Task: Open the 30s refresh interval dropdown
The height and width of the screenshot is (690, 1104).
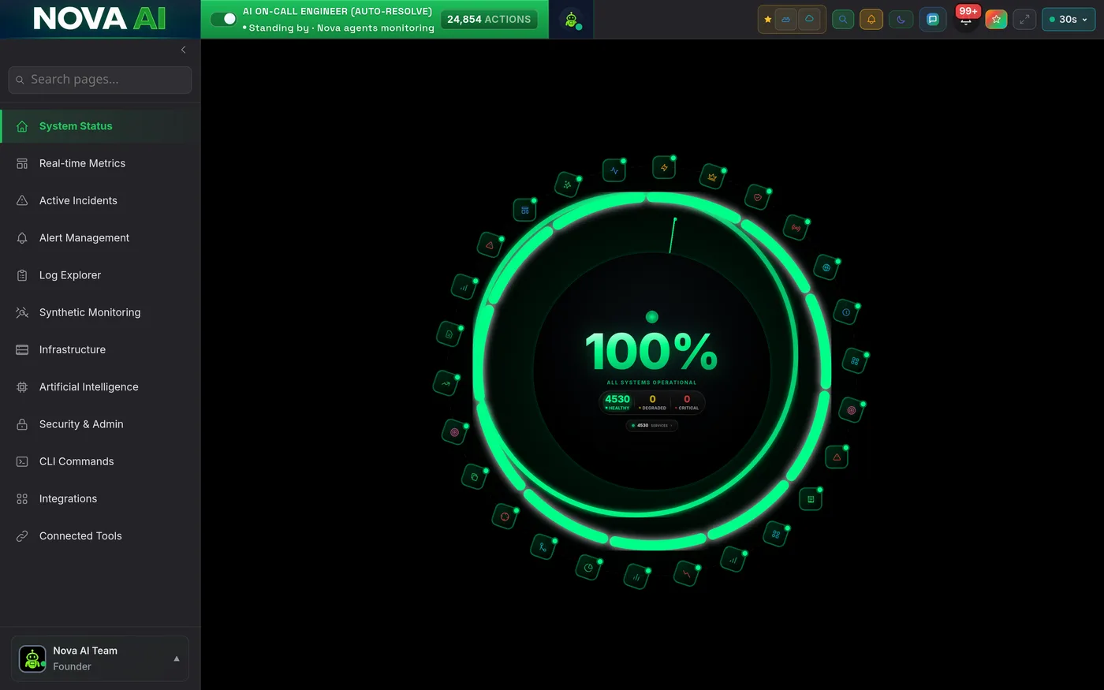Action: [1069, 20]
